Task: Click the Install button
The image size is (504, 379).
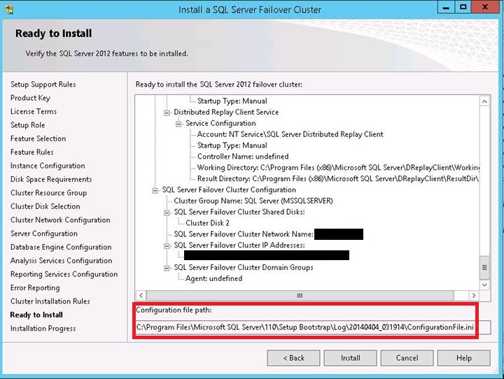Action: (351, 358)
